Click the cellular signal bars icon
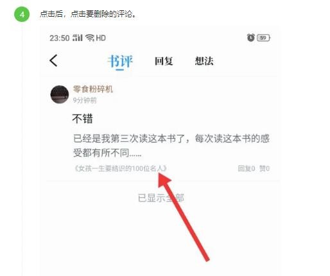Viewport: 330px width, 276px height. [78, 38]
